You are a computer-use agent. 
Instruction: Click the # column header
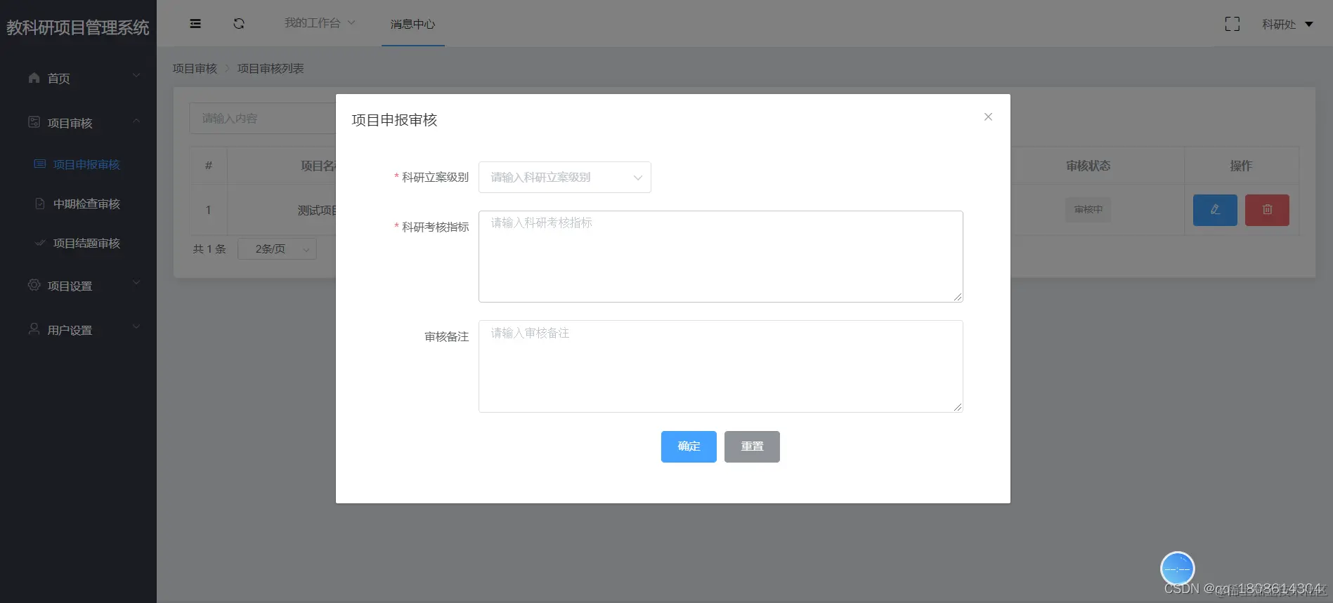click(209, 166)
